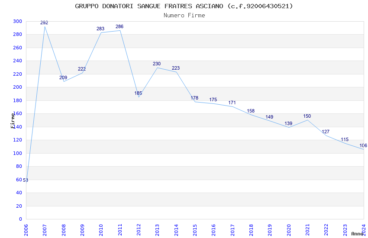The width and height of the screenshot is (368, 238).
Task: Click the y-axis value 260
Action: tap(18, 48)
